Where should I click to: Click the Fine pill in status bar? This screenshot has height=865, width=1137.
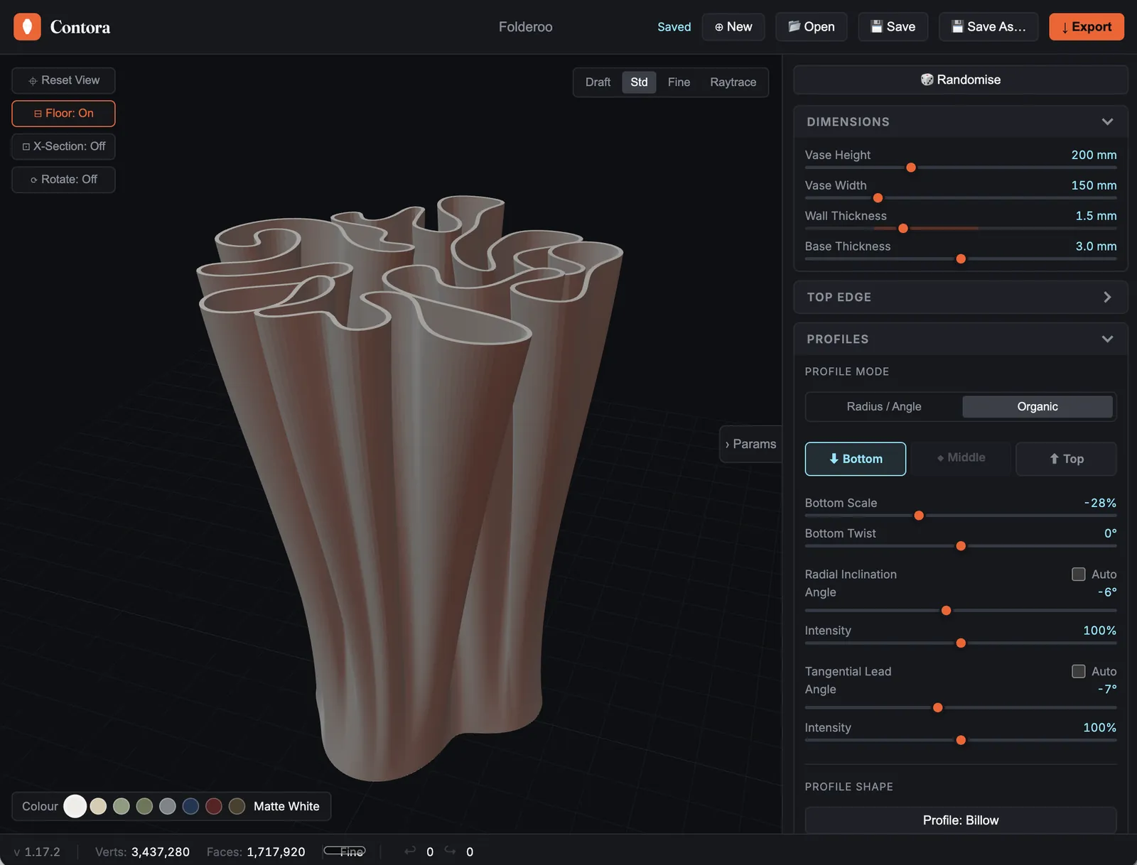point(345,851)
